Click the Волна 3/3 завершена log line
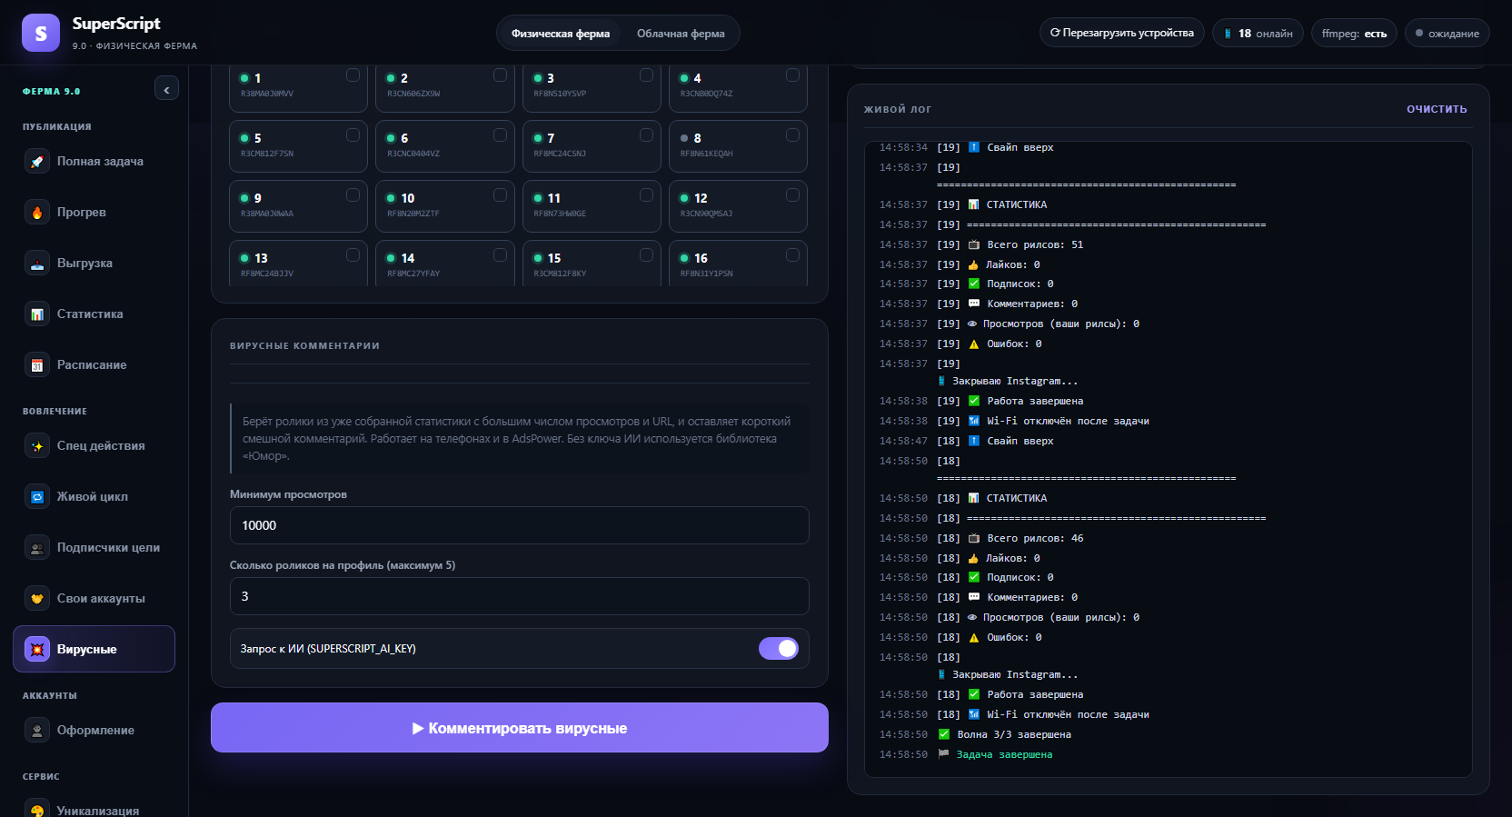This screenshot has width=1512, height=817. point(1014,734)
